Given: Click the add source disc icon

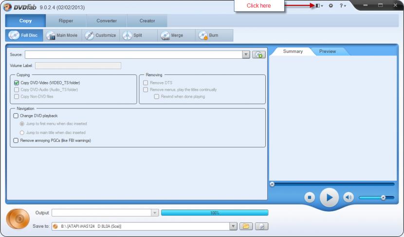Looking at the screenshot, I should [x=258, y=54].
